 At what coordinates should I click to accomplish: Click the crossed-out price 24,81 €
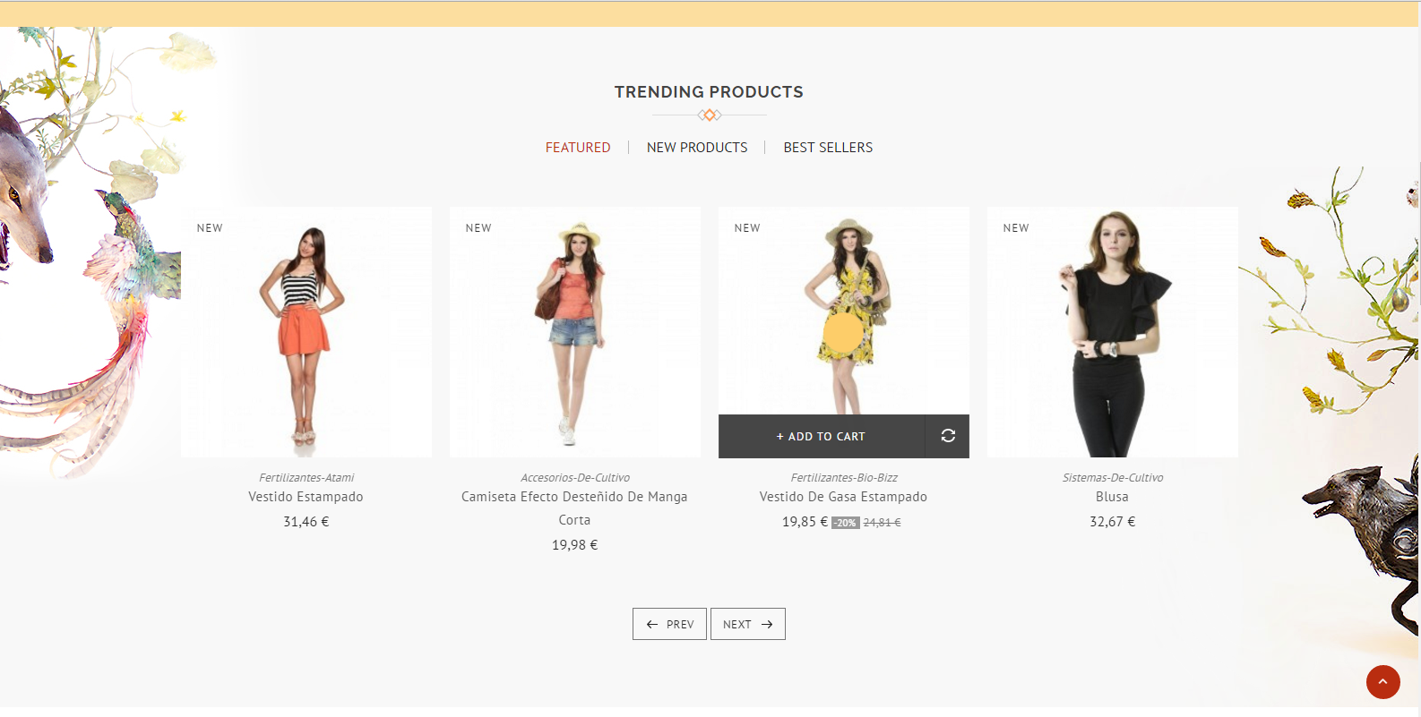883,523
